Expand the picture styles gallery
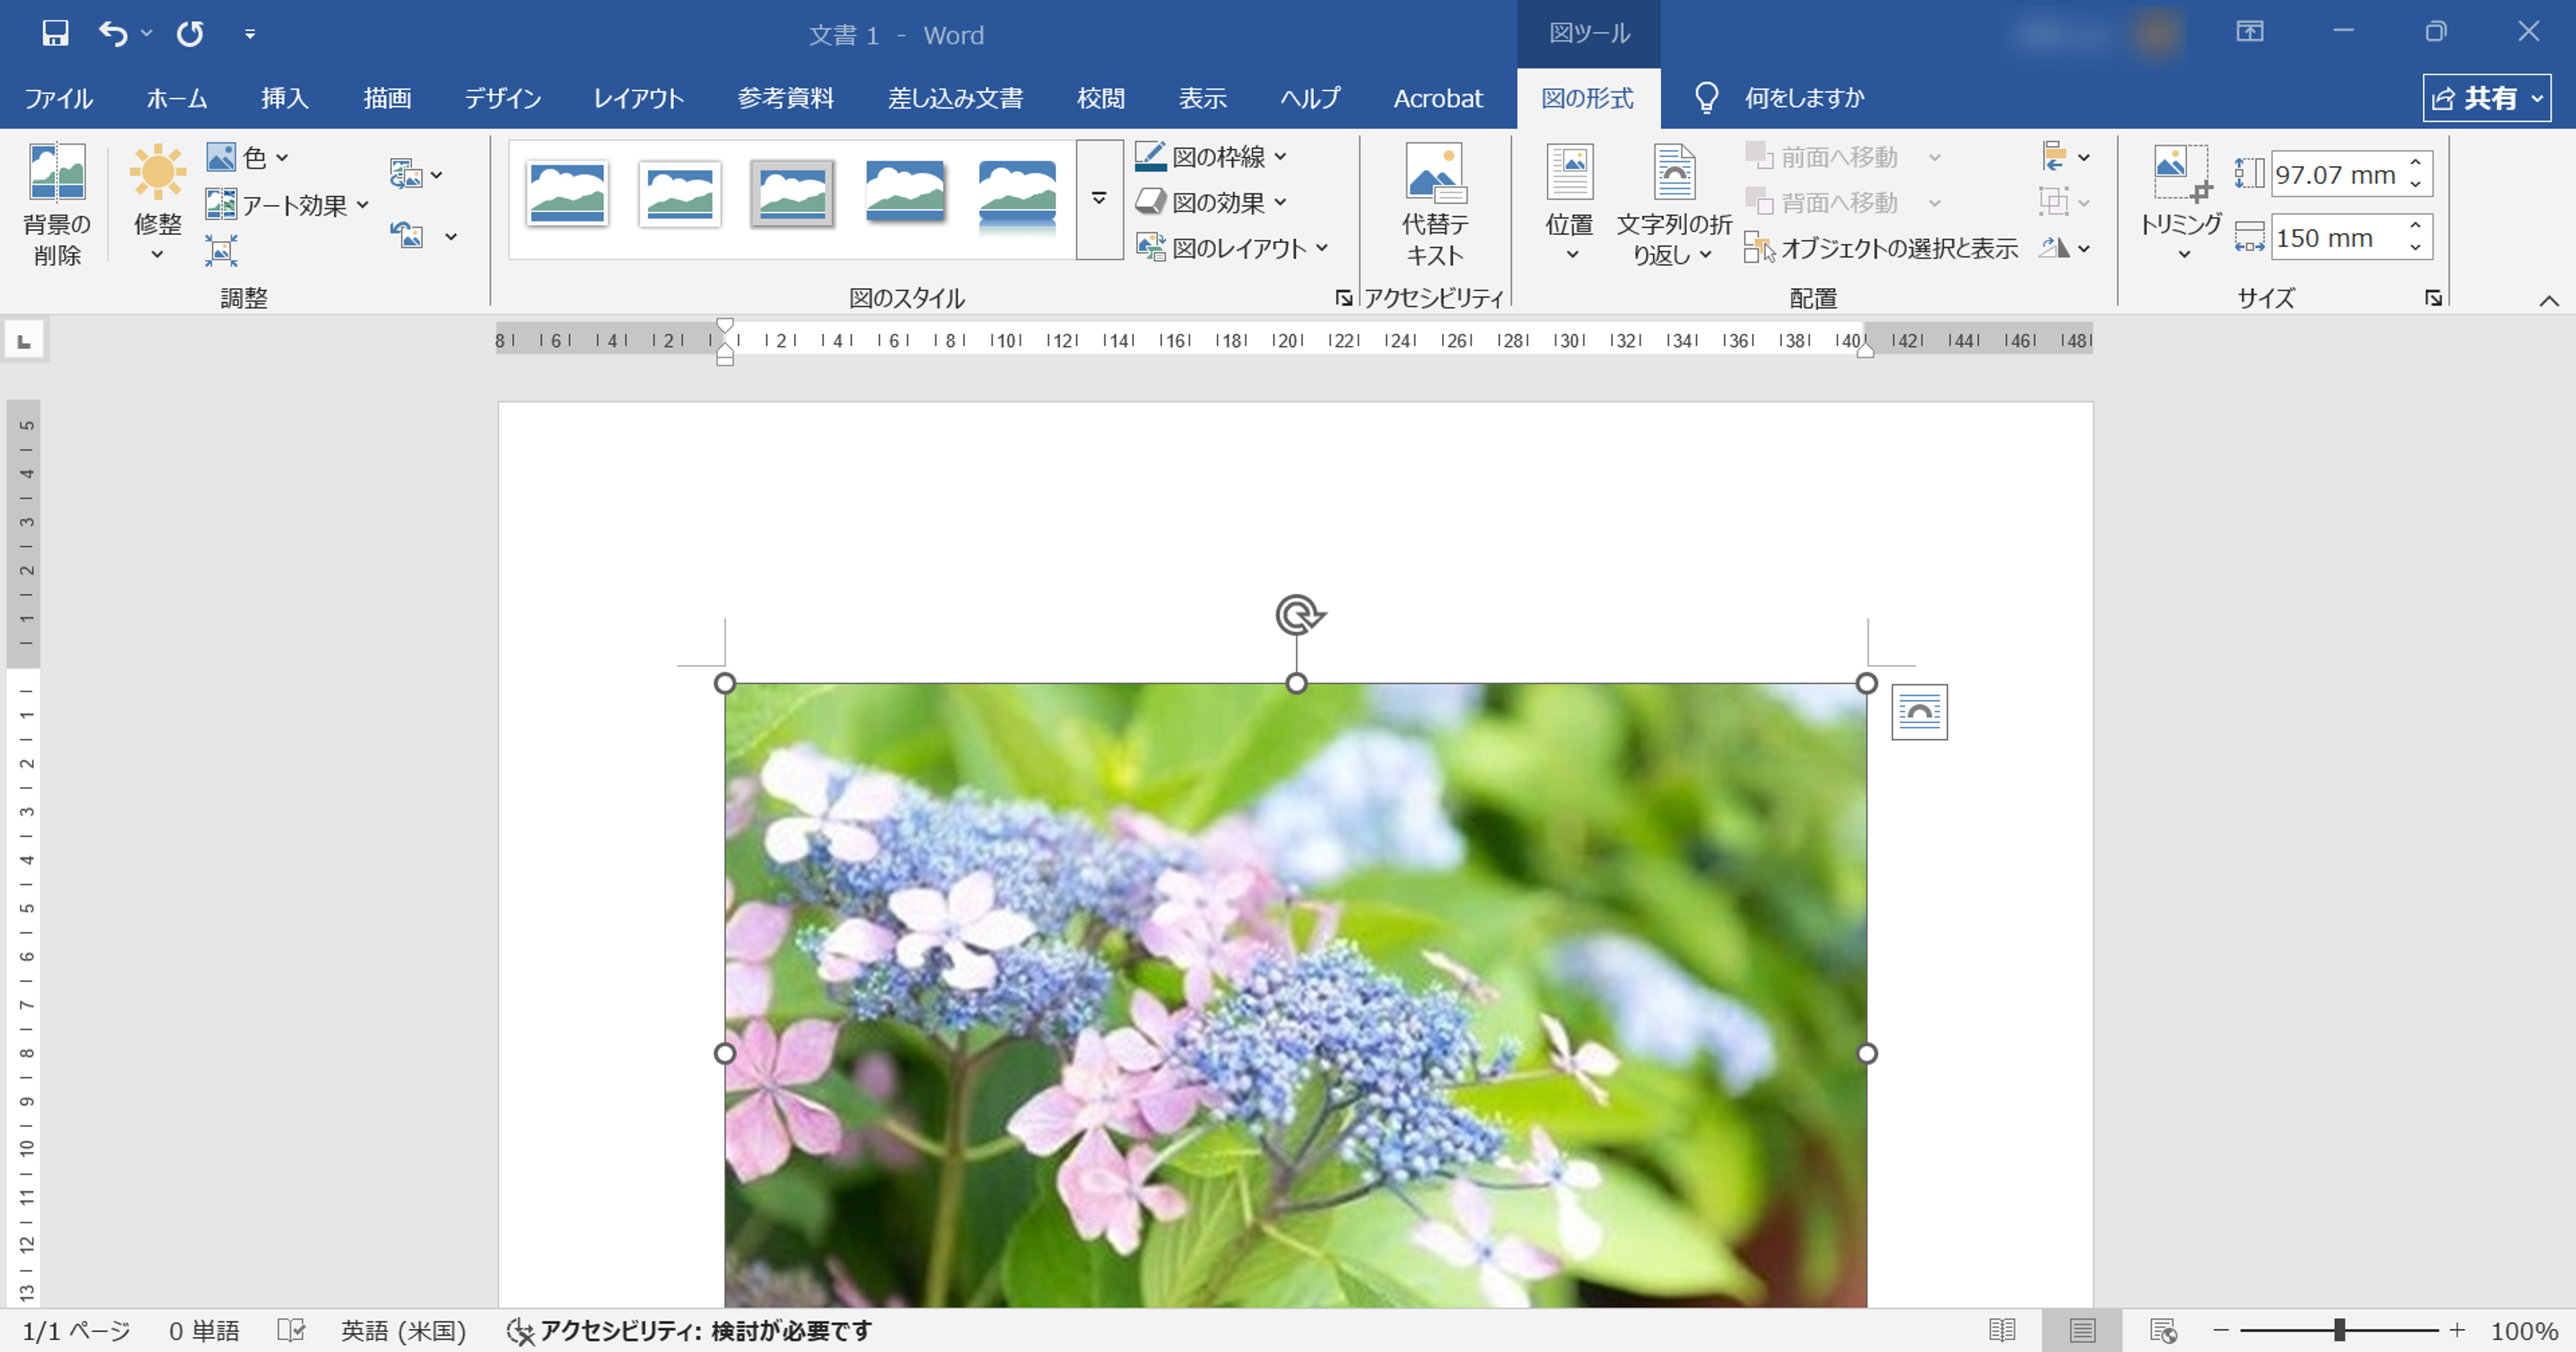This screenshot has width=2576, height=1352. 1099,199
